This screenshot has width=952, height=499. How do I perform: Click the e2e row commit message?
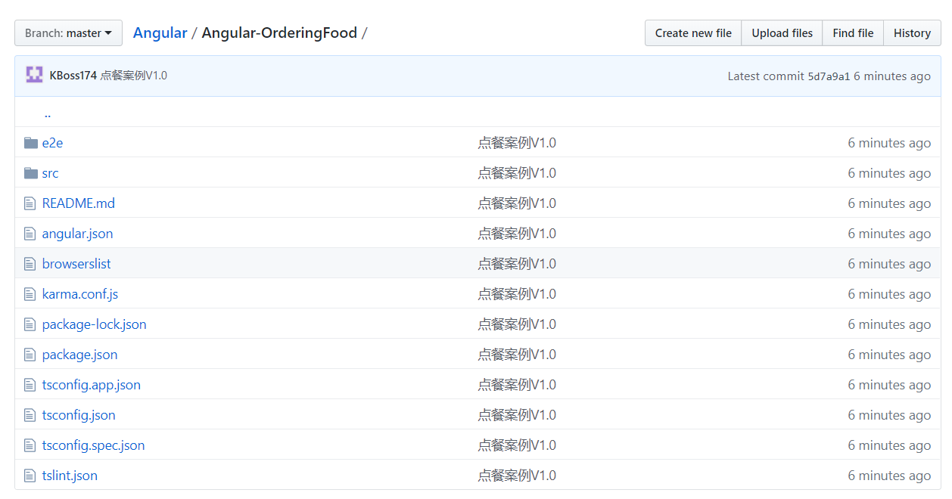pyautogui.click(x=517, y=143)
